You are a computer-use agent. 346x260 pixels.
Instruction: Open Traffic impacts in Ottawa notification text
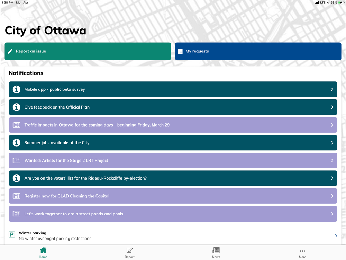pyautogui.click(x=97, y=125)
